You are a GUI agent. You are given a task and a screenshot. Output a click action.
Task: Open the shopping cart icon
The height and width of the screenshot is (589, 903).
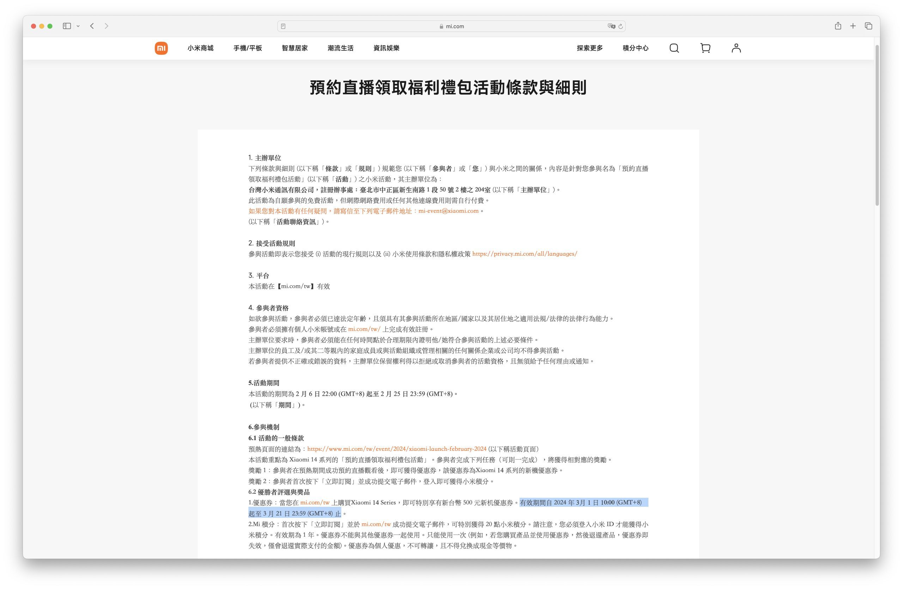(705, 48)
